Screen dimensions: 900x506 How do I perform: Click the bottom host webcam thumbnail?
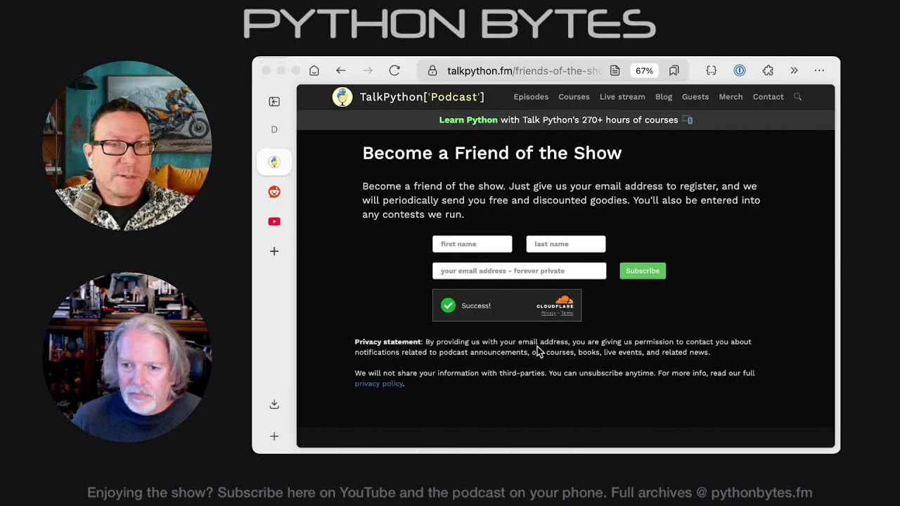pyautogui.click(x=127, y=357)
